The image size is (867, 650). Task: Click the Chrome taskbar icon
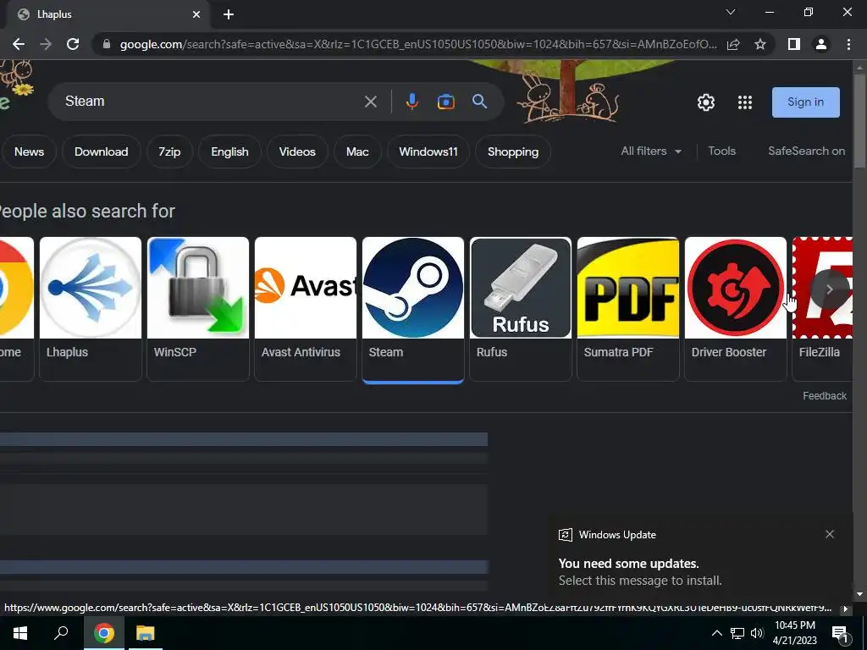click(103, 633)
